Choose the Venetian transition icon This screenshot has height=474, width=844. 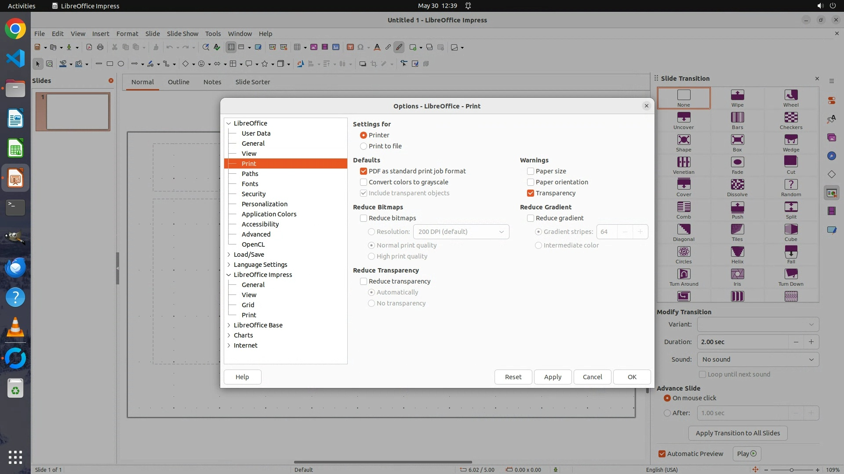pyautogui.click(x=684, y=162)
